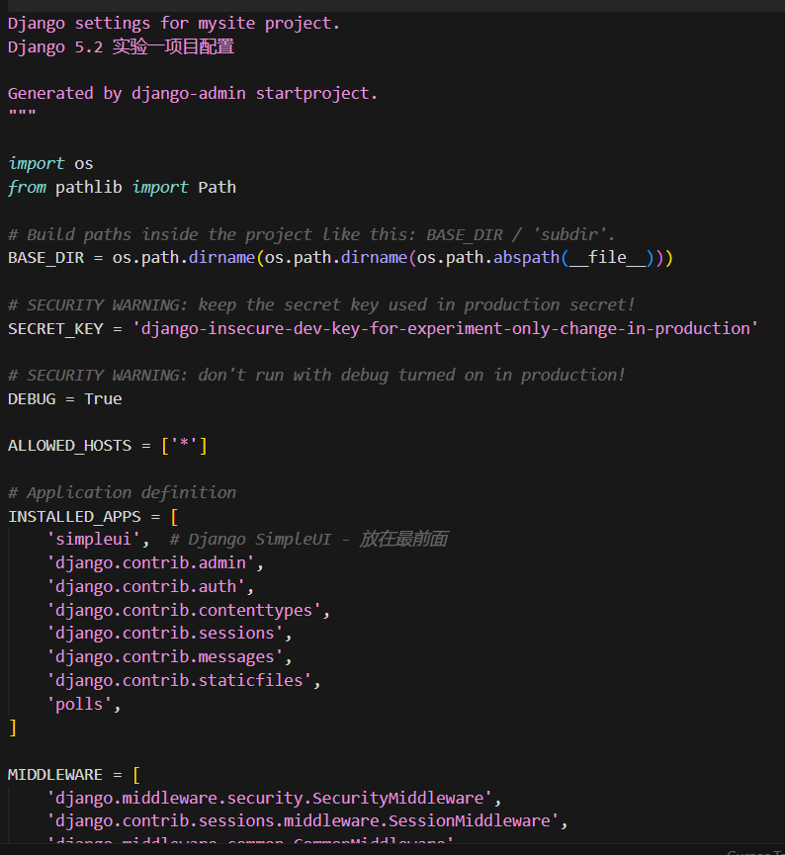Click the 'django.contrib.staticfiles' entry
The width and height of the screenshot is (785, 855).
tap(180, 680)
